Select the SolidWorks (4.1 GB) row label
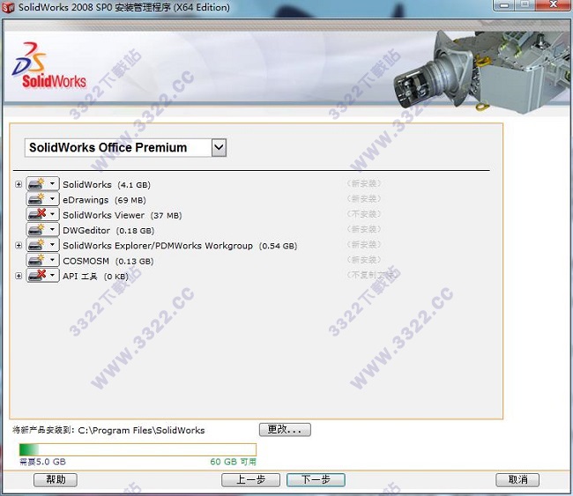The width and height of the screenshot is (573, 496). click(107, 185)
